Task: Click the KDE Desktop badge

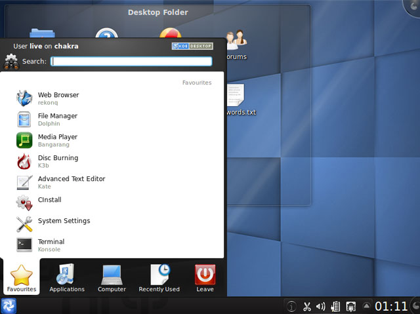Action: (192, 46)
